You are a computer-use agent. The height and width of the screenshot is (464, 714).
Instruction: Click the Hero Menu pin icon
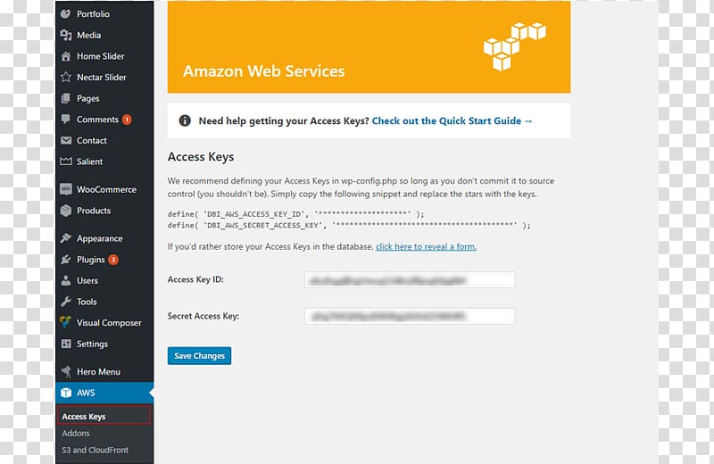point(65,371)
